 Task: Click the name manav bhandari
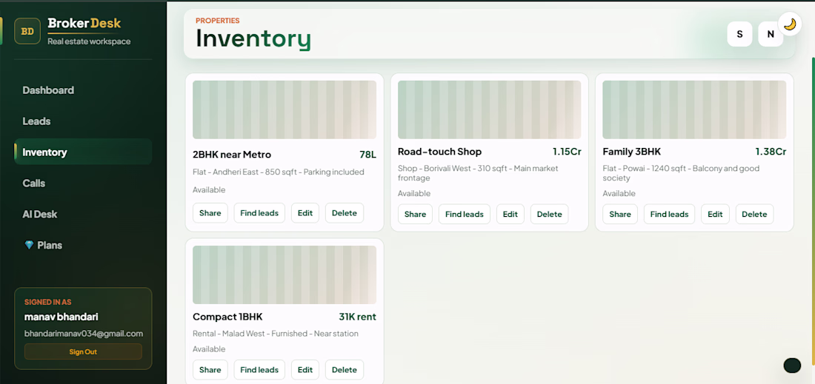(61, 317)
